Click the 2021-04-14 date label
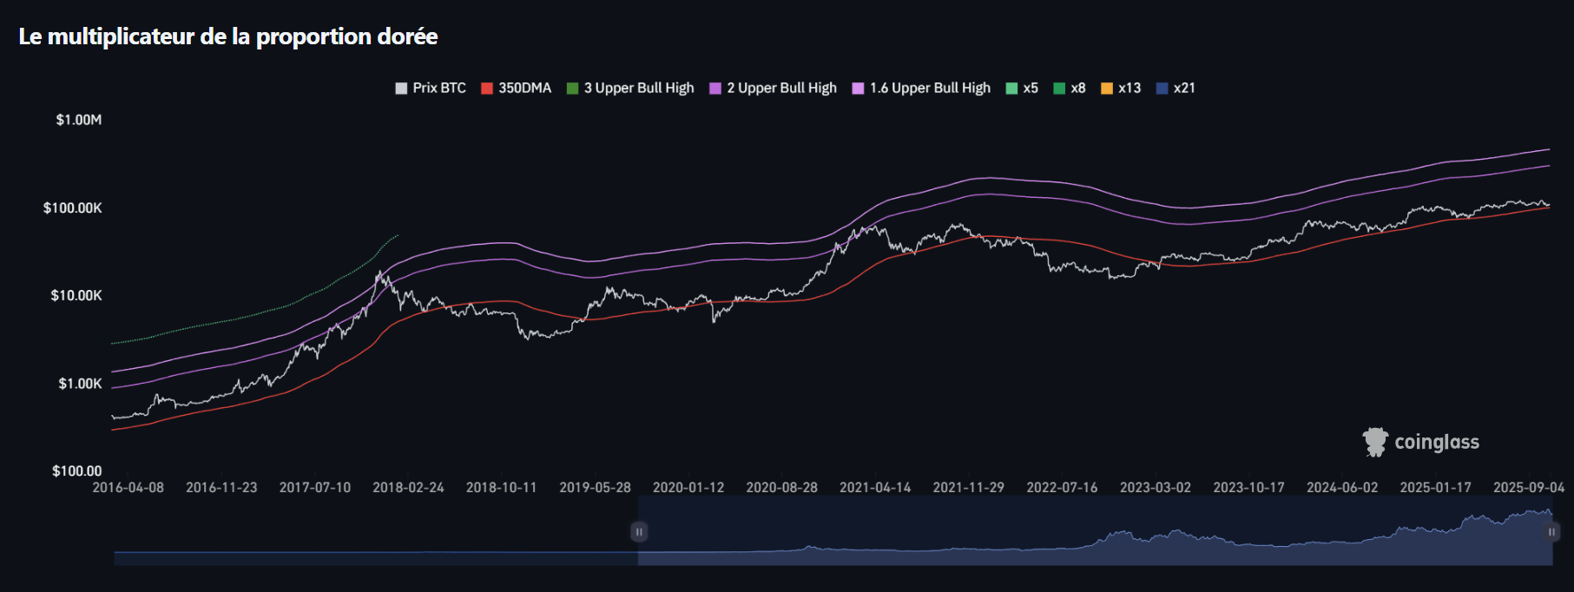This screenshot has width=1574, height=592. (x=875, y=488)
